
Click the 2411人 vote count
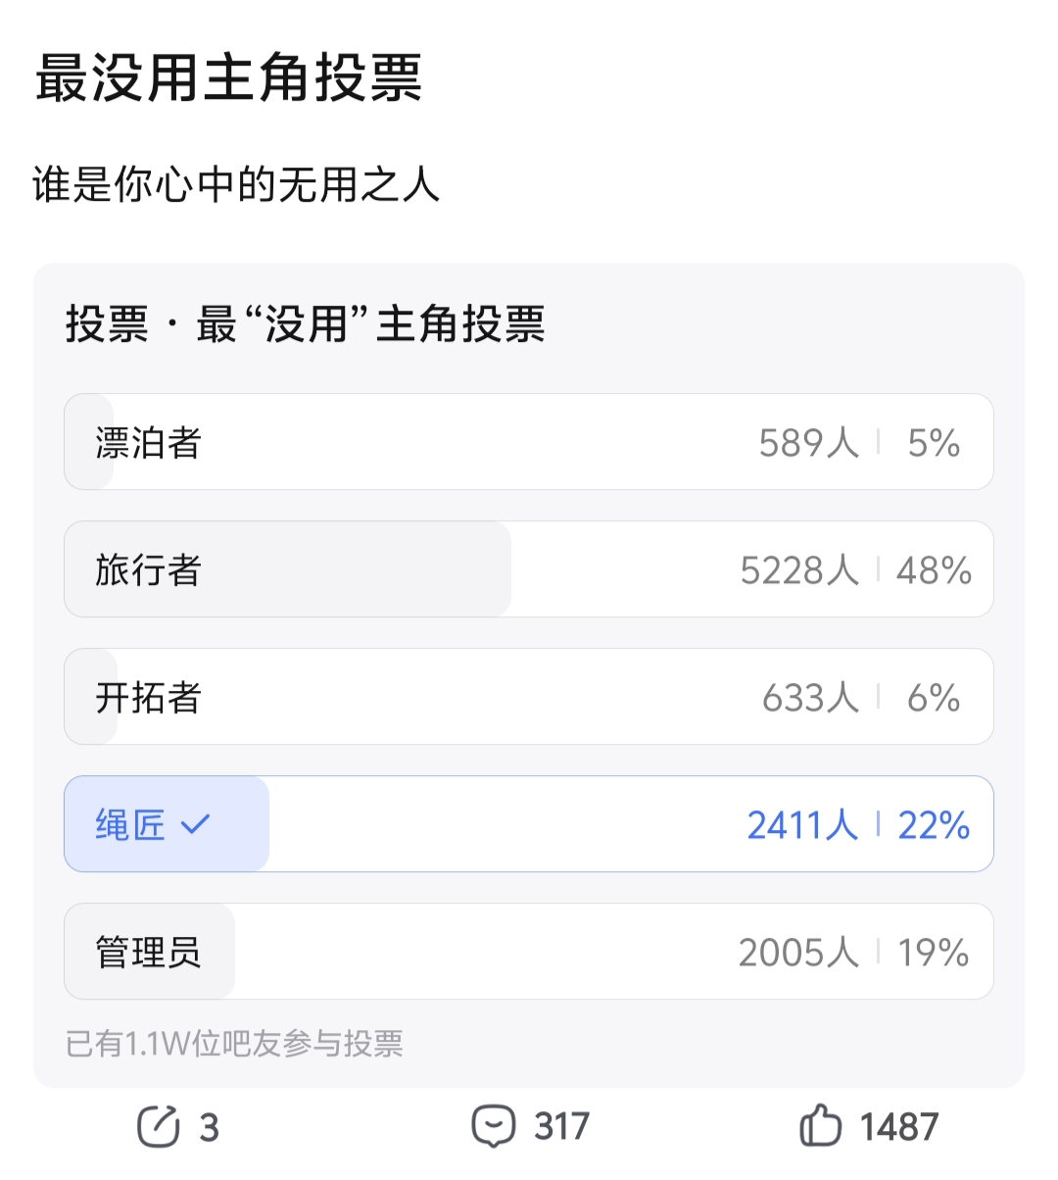pyautogui.click(x=802, y=825)
